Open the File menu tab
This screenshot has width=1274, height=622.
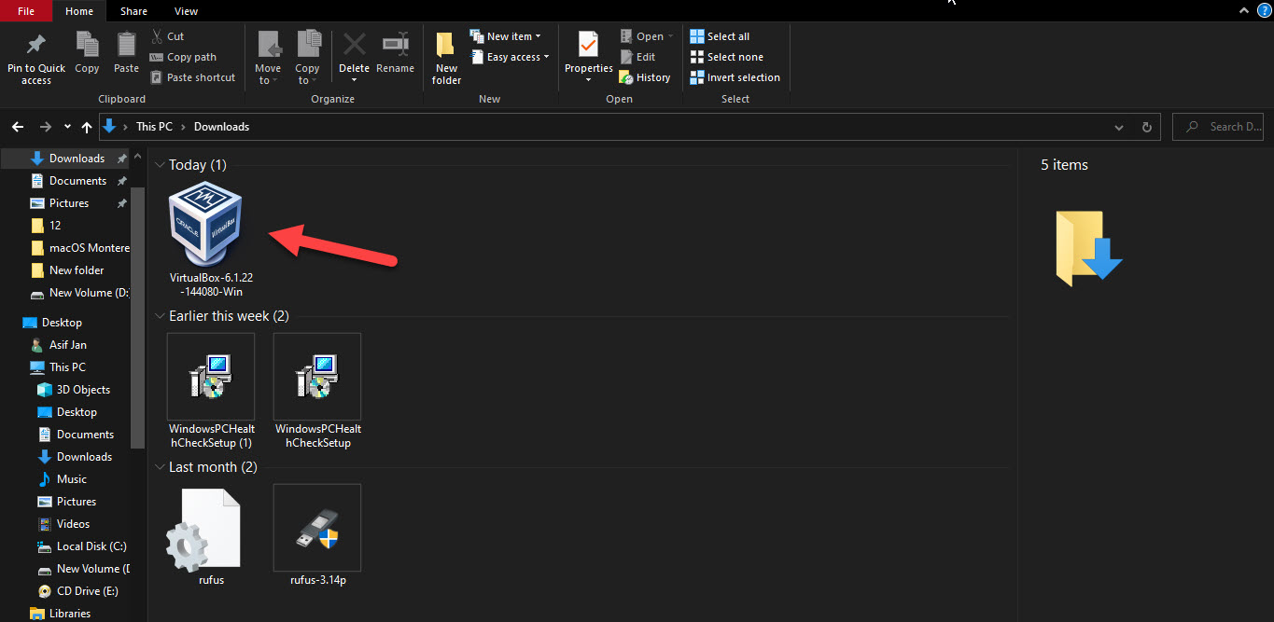26,11
